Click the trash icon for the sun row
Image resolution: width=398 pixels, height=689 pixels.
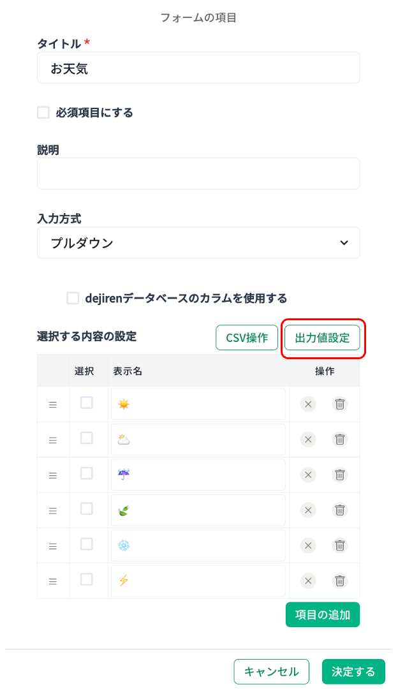[340, 404]
